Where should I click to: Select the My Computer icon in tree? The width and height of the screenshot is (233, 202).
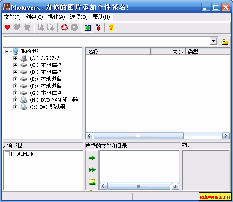click(x=16, y=51)
